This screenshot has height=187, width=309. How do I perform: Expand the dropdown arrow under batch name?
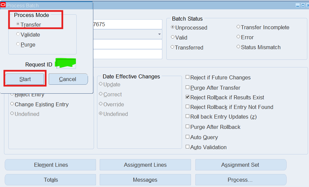[x=159, y=34]
